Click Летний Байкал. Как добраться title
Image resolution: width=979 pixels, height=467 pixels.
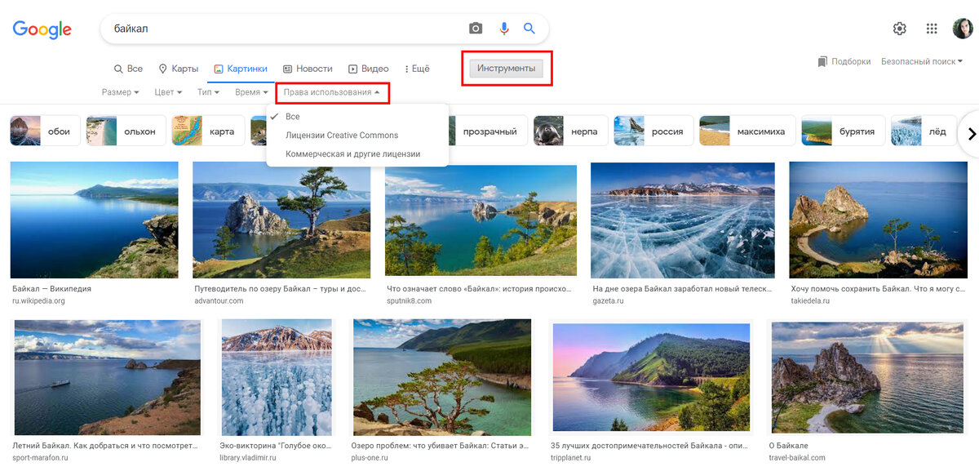(x=105, y=446)
